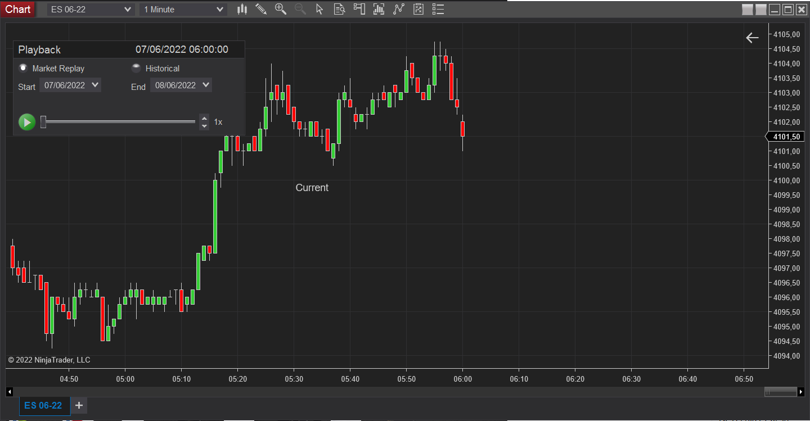Open the bar type (candlestick) icon
Viewport: 810px width, 421px height.
coord(242,9)
